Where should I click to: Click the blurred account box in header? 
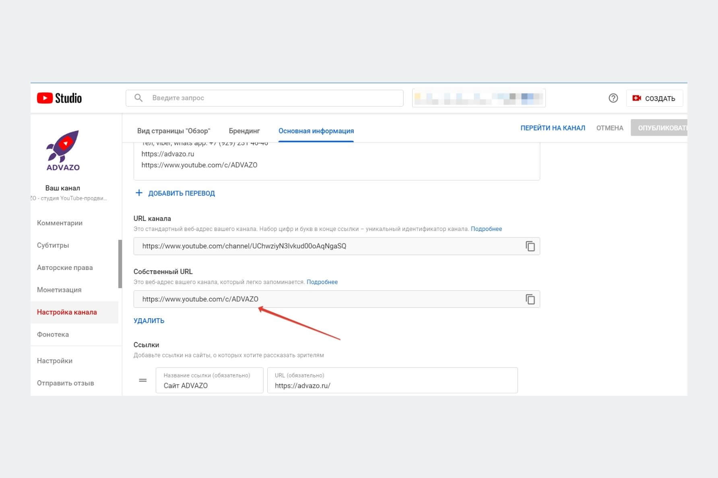(x=479, y=98)
